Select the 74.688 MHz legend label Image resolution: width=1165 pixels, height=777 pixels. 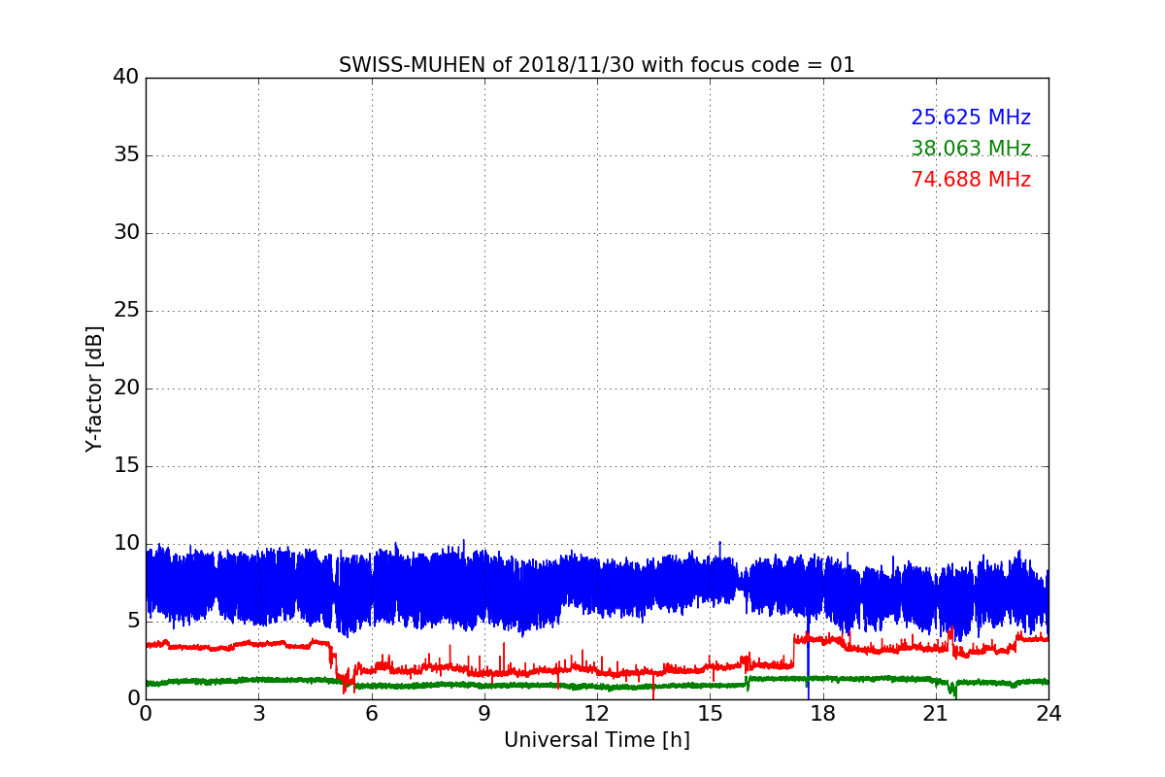tap(971, 180)
